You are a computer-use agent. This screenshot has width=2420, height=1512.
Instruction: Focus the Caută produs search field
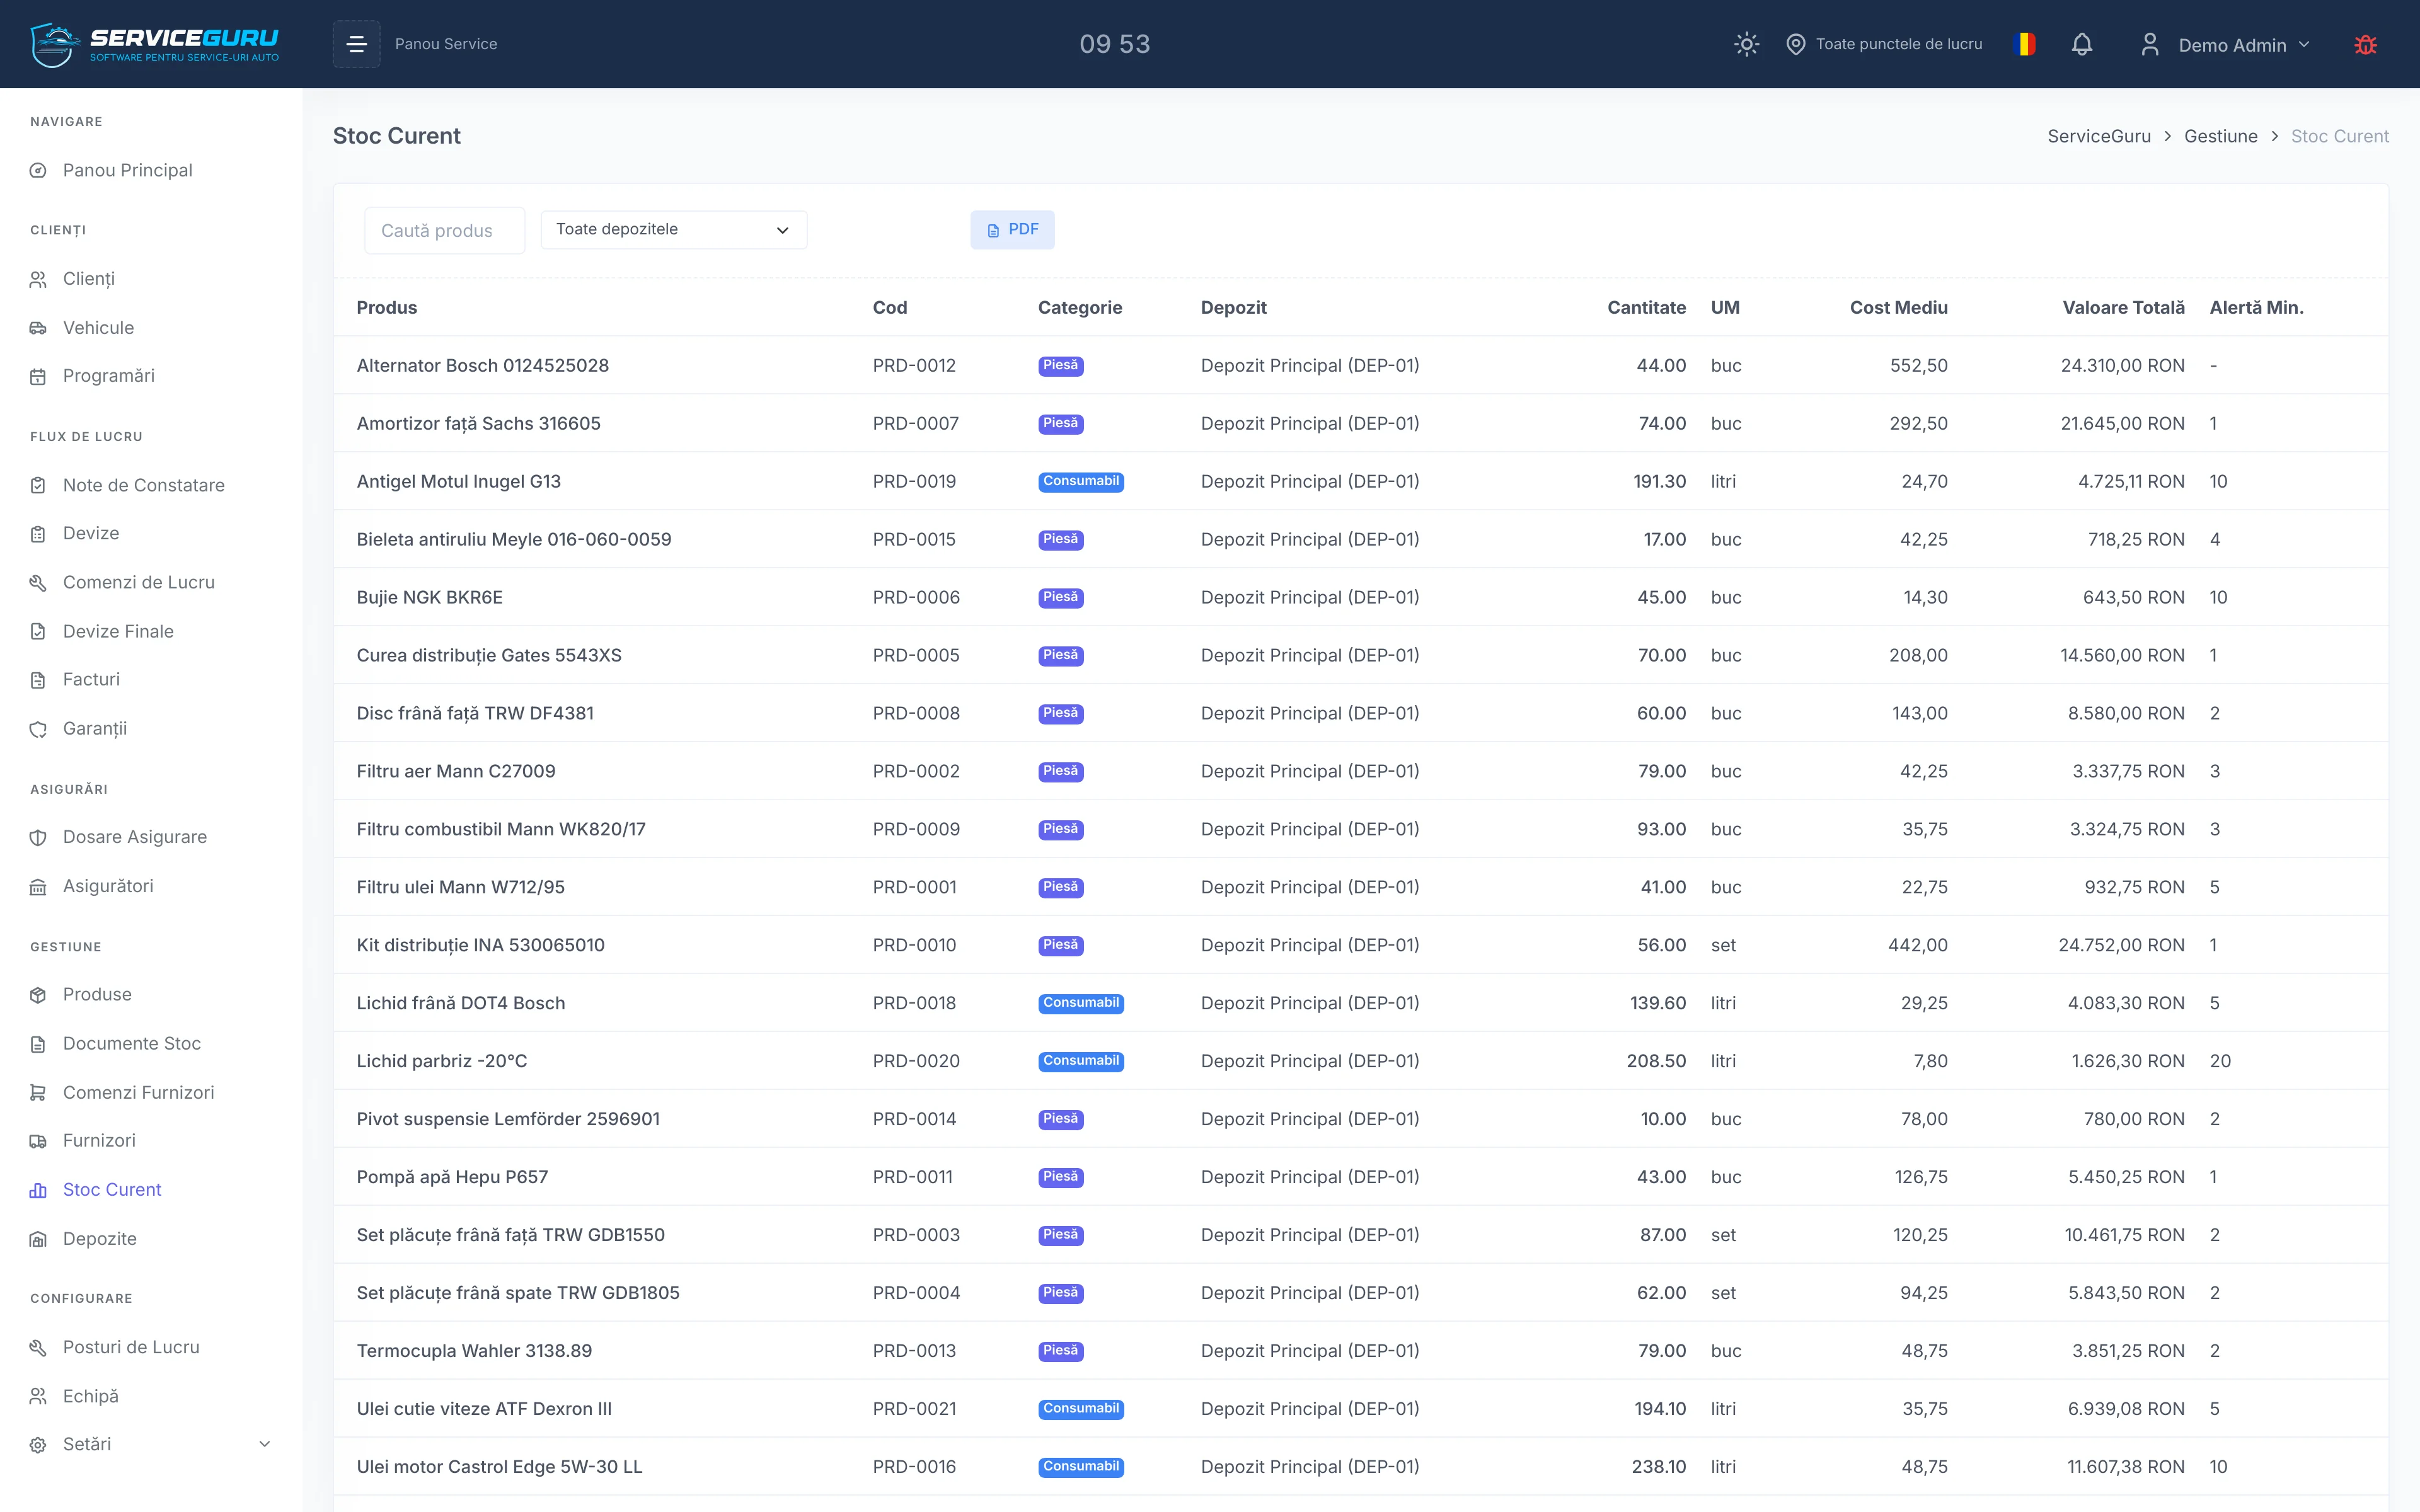tap(444, 231)
